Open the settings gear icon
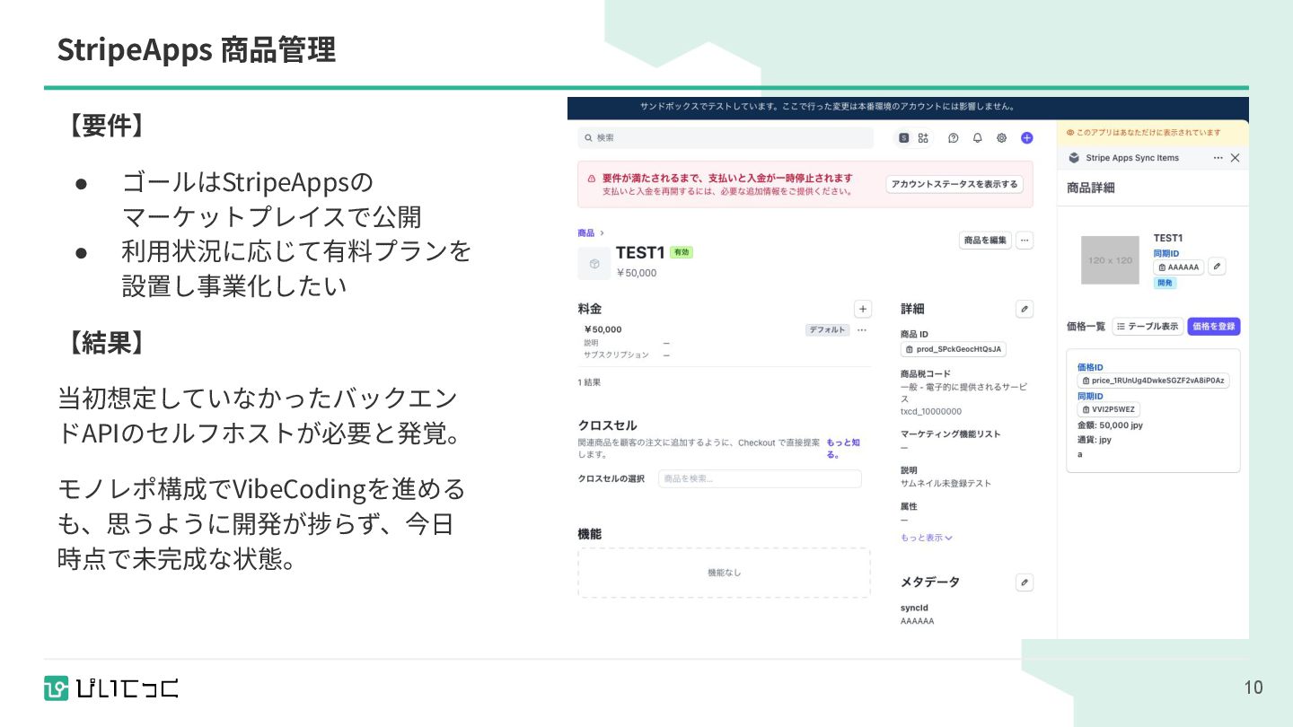Viewport: 1293px width, 727px height. (1002, 138)
